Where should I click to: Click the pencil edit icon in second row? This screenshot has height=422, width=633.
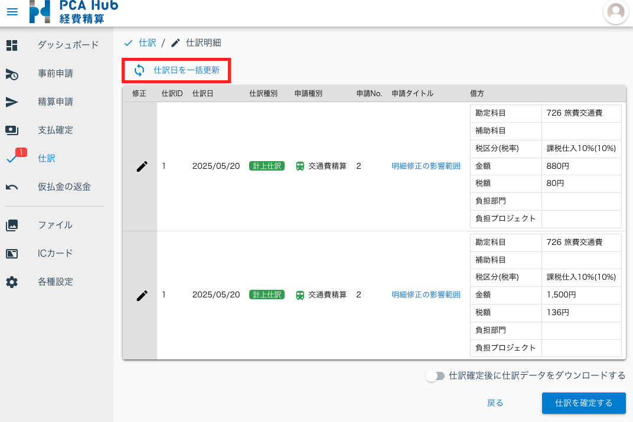pyautogui.click(x=142, y=295)
